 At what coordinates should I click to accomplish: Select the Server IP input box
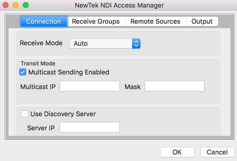point(90,127)
